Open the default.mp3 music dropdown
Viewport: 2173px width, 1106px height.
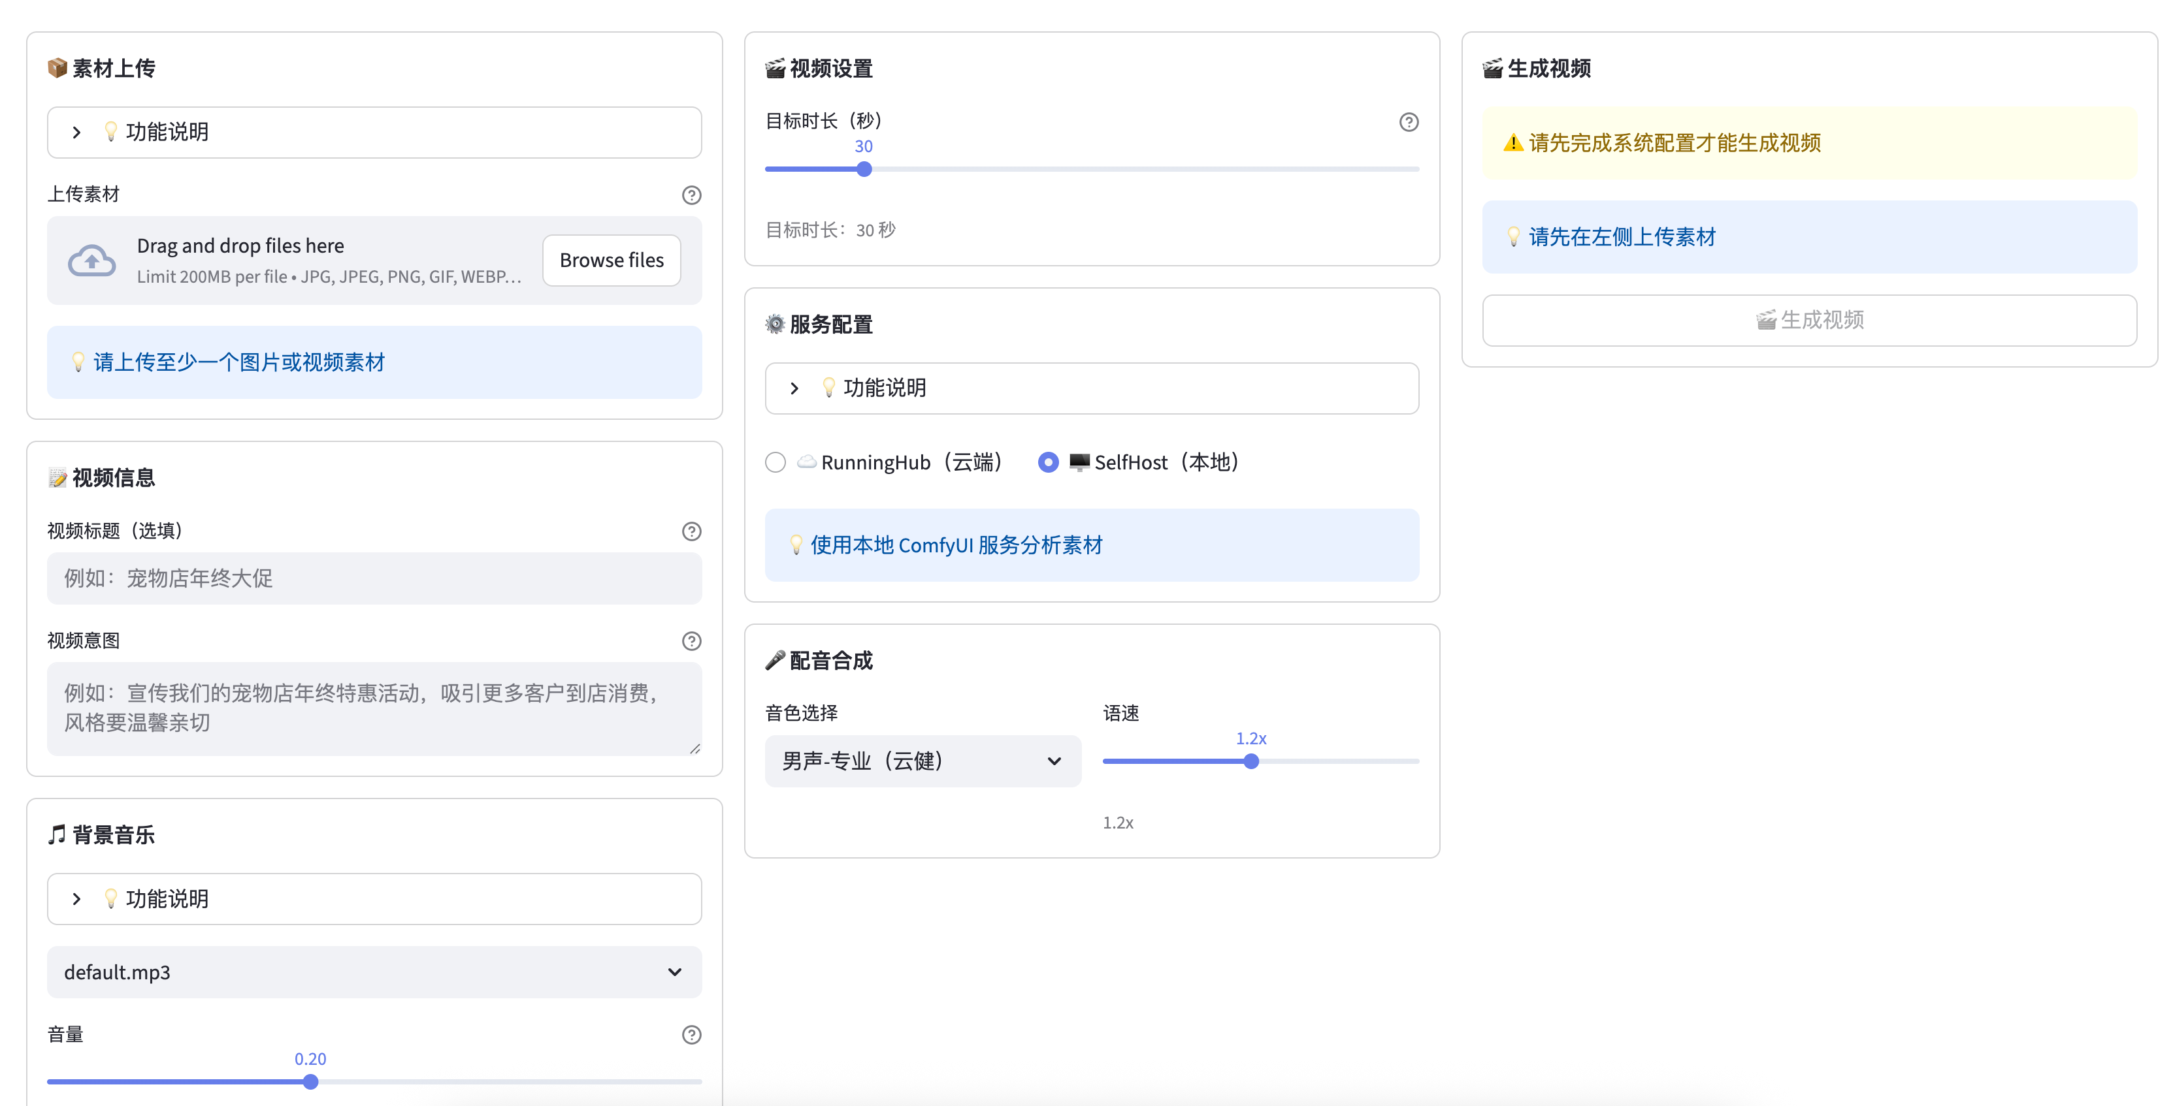click(374, 972)
